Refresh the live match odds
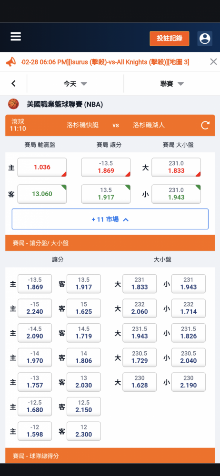 (205, 125)
